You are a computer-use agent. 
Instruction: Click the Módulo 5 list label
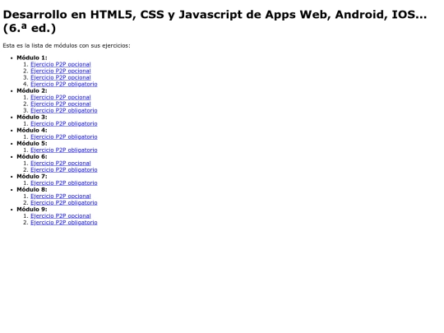[32, 143]
